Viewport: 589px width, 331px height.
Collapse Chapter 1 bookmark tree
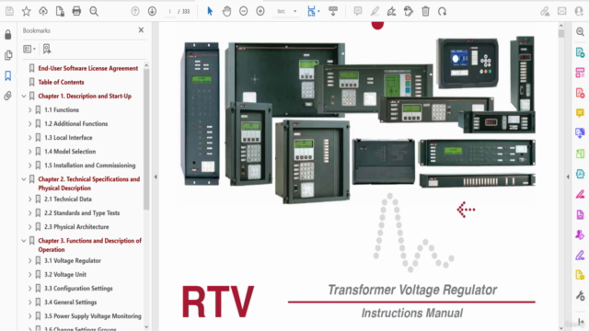point(24,96)
